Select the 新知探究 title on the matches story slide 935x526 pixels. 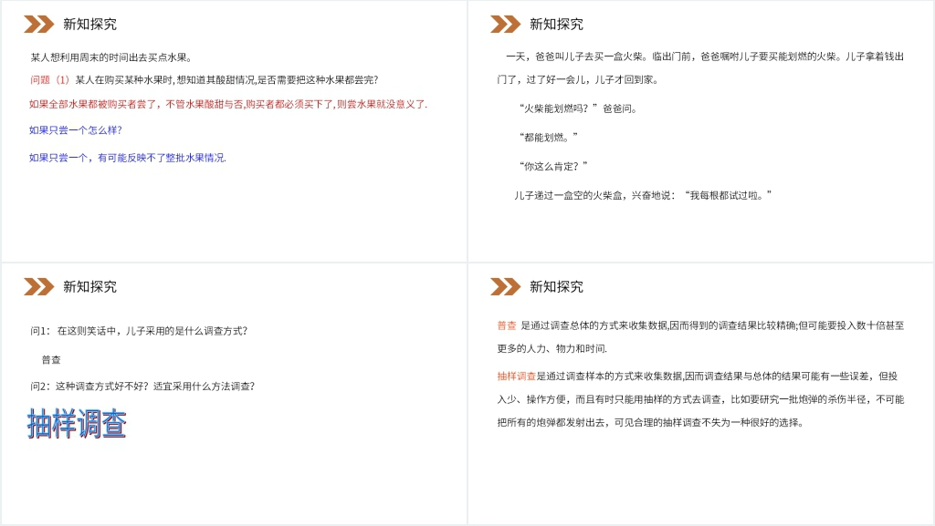point(556,25)
